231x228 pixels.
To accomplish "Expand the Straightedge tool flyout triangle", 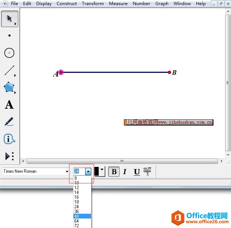I will click(x=15, y=75).
